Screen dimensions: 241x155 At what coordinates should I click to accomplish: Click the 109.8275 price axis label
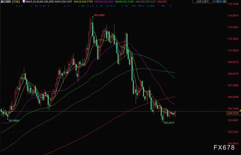(x=233, y=62)
